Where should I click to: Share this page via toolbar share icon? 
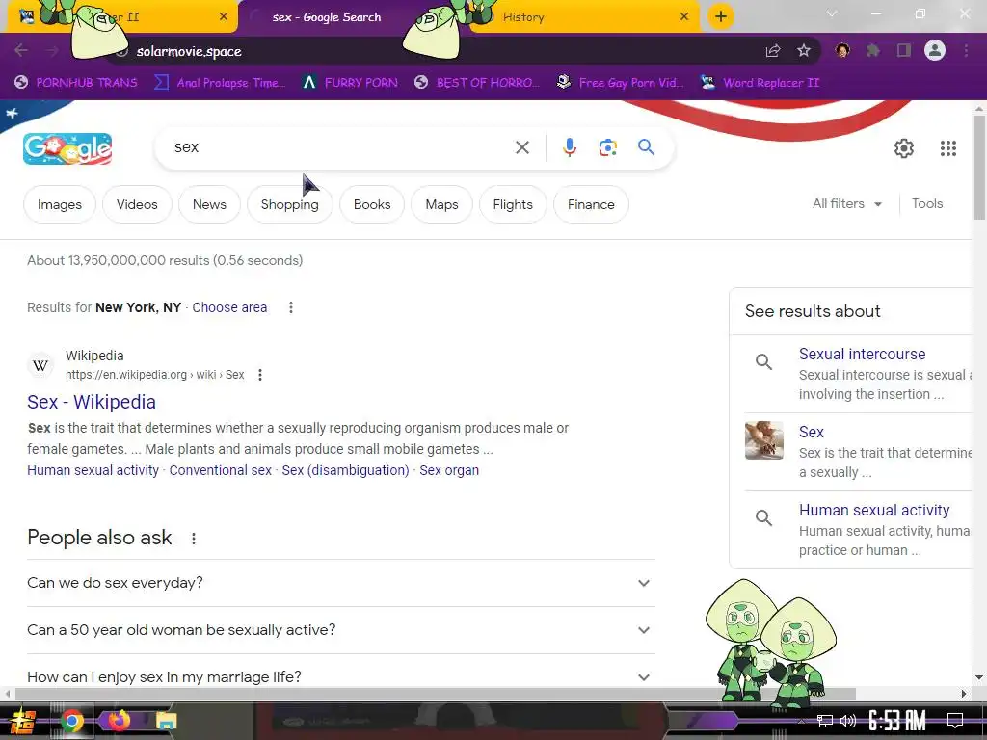click(773, 51)
